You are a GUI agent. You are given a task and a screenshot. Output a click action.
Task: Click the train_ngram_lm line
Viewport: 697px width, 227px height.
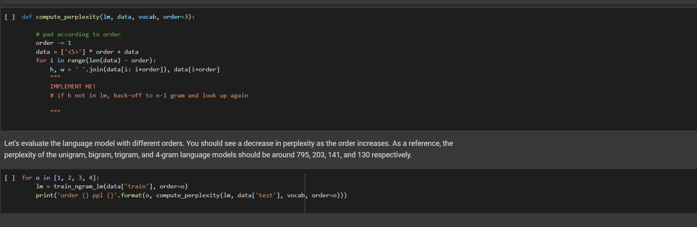click(x=112, y=187)
